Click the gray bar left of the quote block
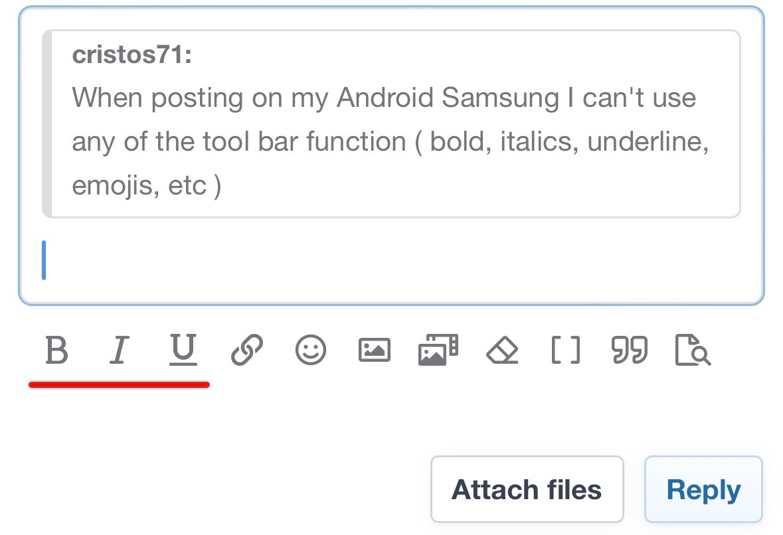Image resolution: width=783 pixels, height=535 pixels. click(x=46, y=124)
